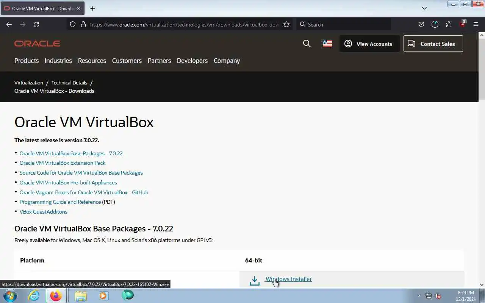Select Firefox on the taskbar
The width and height of the screenshot is (485, 303).
pos(56,295)
